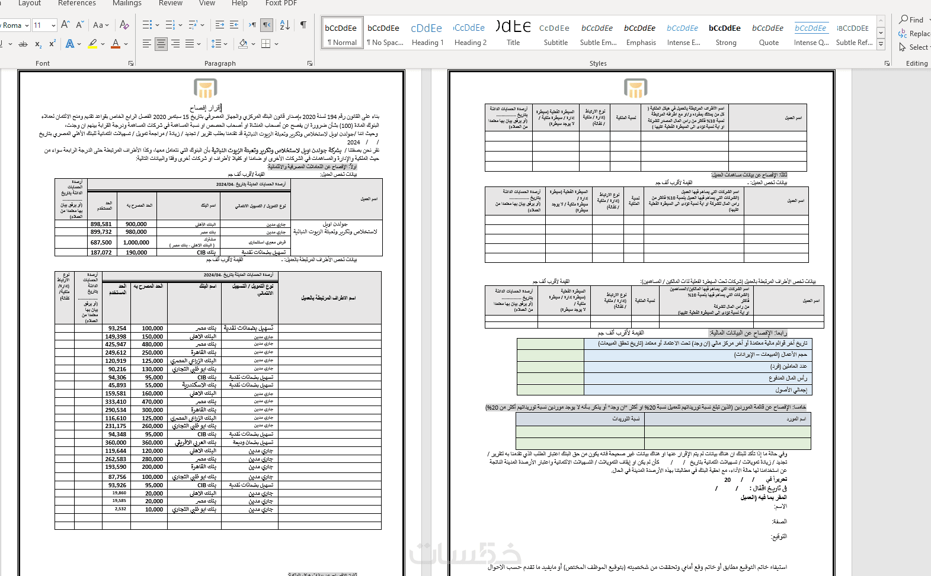931x576 pixels.
Task: Click the logo image on the left page
Action: pos(206,88)
